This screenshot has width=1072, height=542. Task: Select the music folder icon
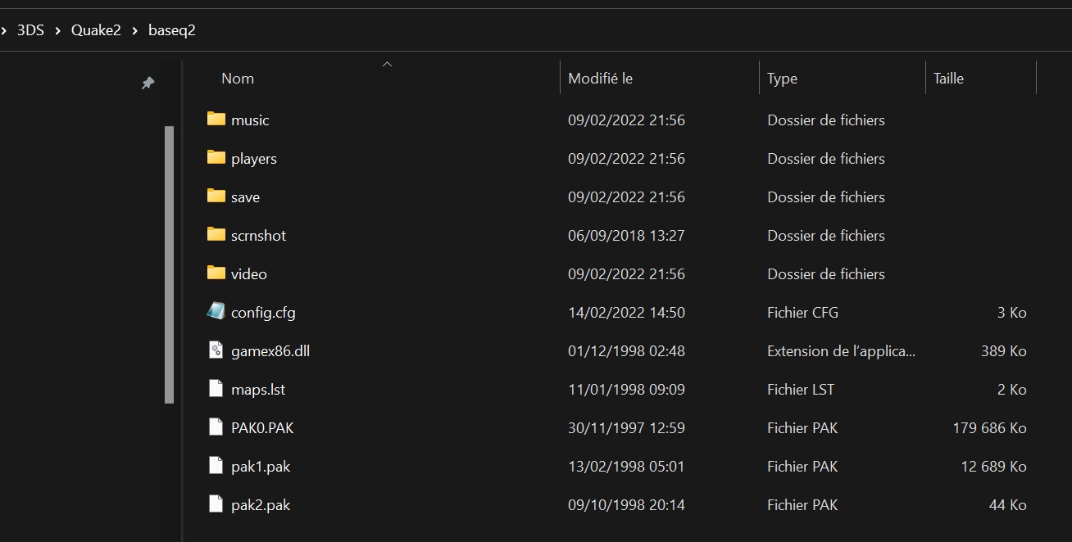216,119
